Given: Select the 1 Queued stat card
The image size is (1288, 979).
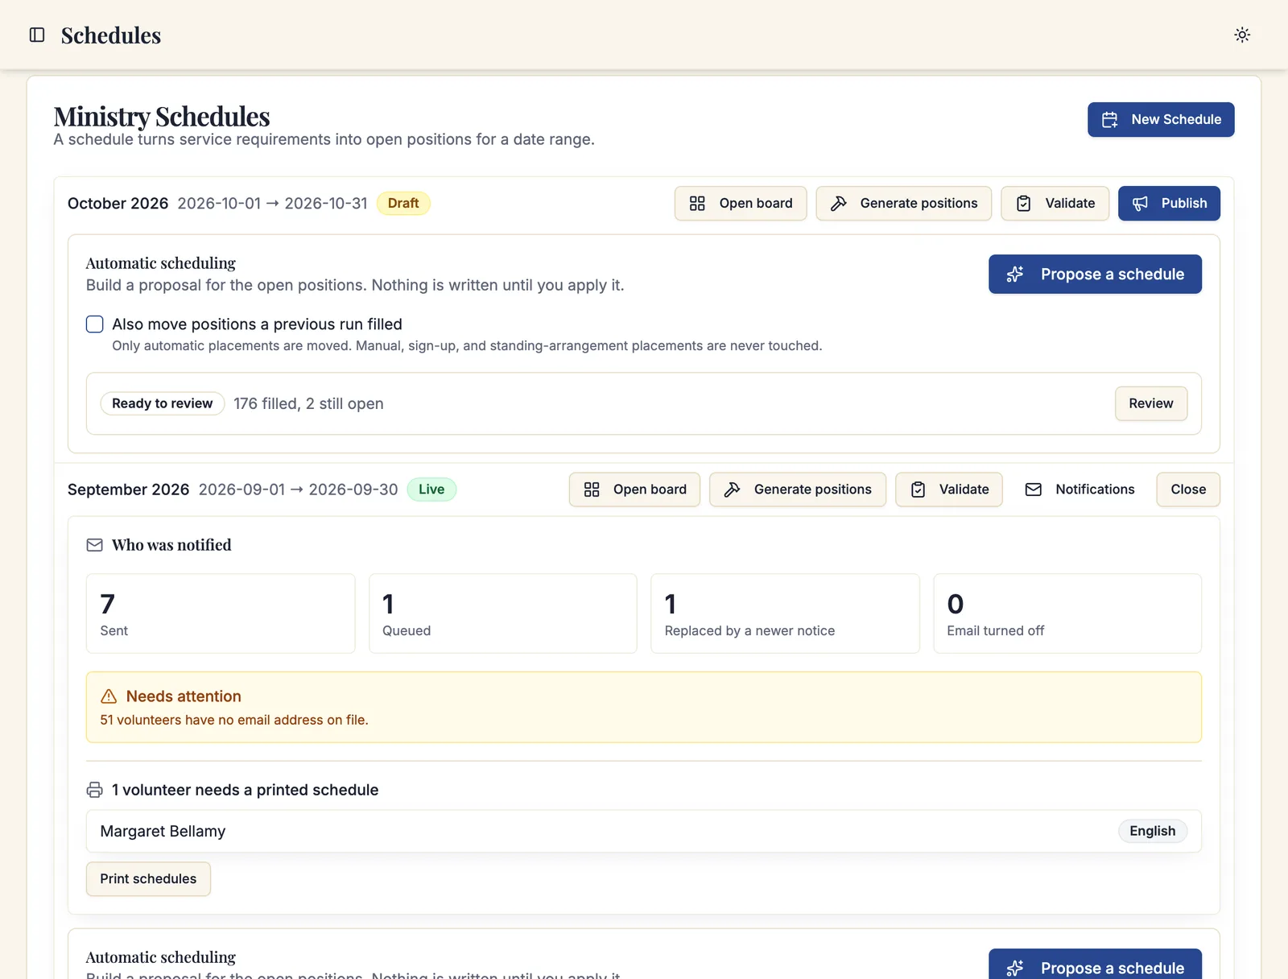Looking at the screenshot, I should pyautogui.click(x=503, y=613).
